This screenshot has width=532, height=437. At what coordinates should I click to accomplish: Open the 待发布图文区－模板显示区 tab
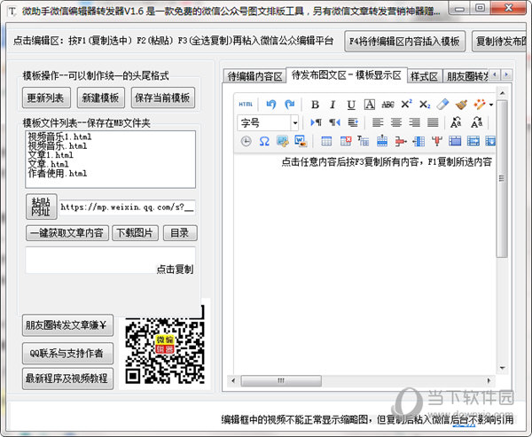[x=347, y=75]
